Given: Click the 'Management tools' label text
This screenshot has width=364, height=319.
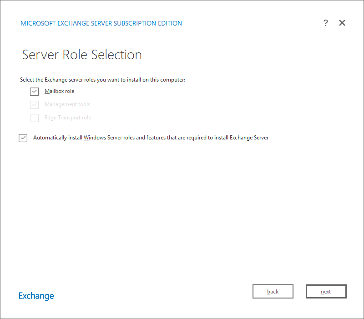Looking at the screenshot, I should click(x=67, y=104).
